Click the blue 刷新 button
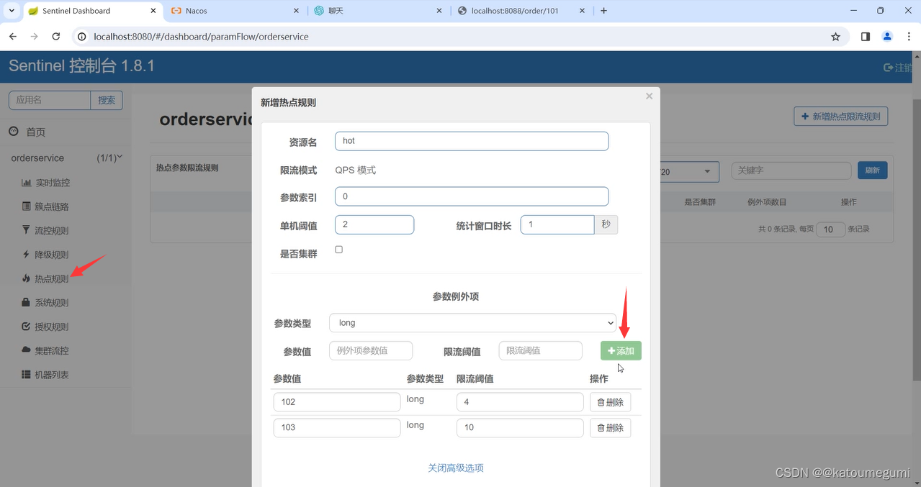 coord(872,170)
